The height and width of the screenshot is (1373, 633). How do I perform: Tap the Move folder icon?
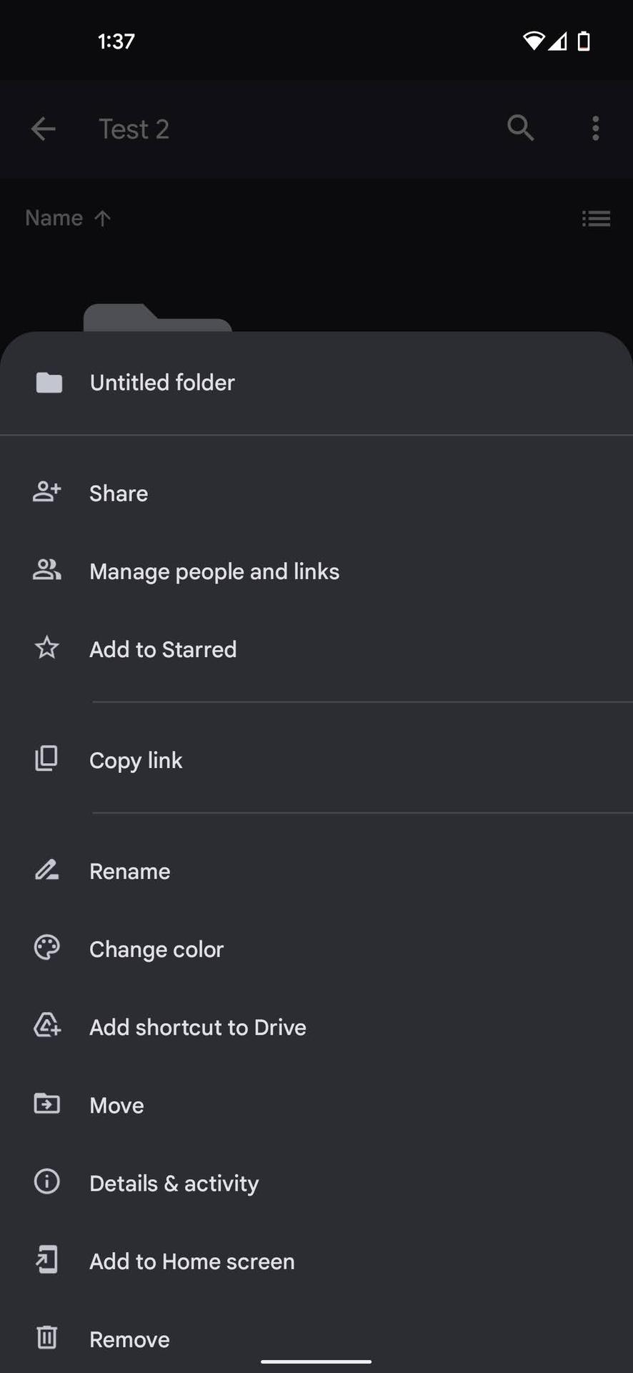[47, 1104]
